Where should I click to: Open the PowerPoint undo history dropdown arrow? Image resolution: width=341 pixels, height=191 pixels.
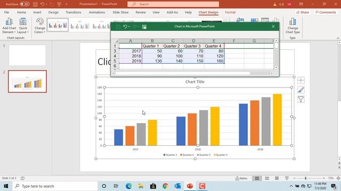[x=46, y=4]
